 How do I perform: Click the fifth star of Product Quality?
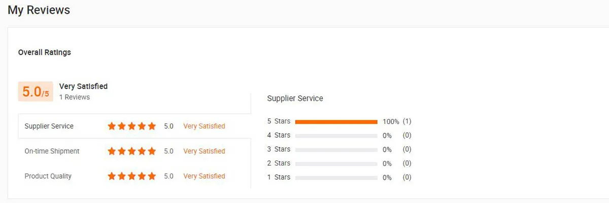tap(152, 176)
